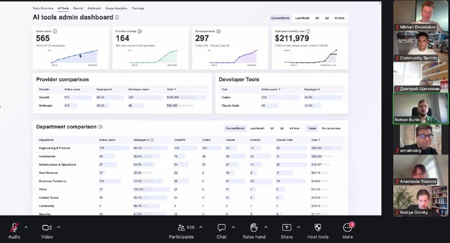The width and height of the screenshot is (450, 243).
Task: Open the AI Tools tab
Action: [x=63, y=8]
